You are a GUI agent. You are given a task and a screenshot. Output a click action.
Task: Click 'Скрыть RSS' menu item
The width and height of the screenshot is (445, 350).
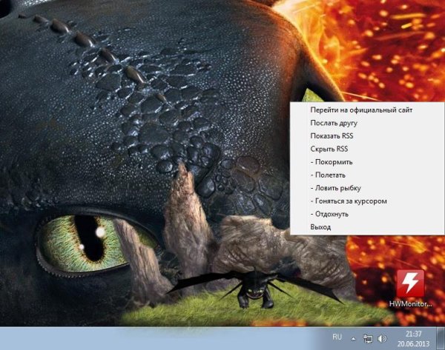(x=367, y=149)
